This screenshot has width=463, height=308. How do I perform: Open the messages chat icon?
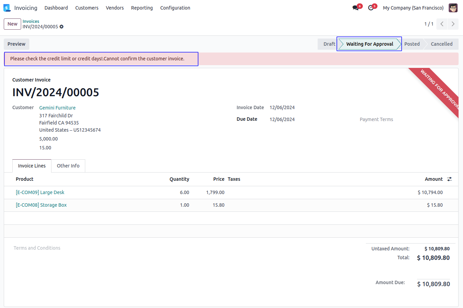[356, 8]
